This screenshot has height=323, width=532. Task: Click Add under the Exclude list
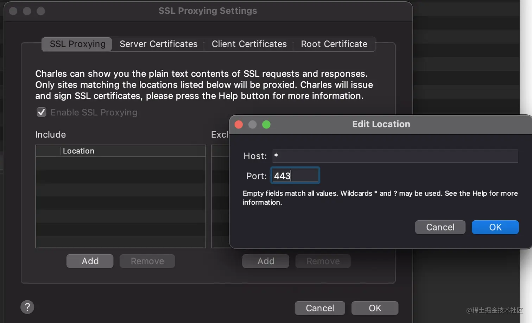(x=266, y=261)
